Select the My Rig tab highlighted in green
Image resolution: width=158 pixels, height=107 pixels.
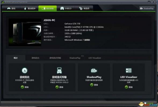(48, 8)
